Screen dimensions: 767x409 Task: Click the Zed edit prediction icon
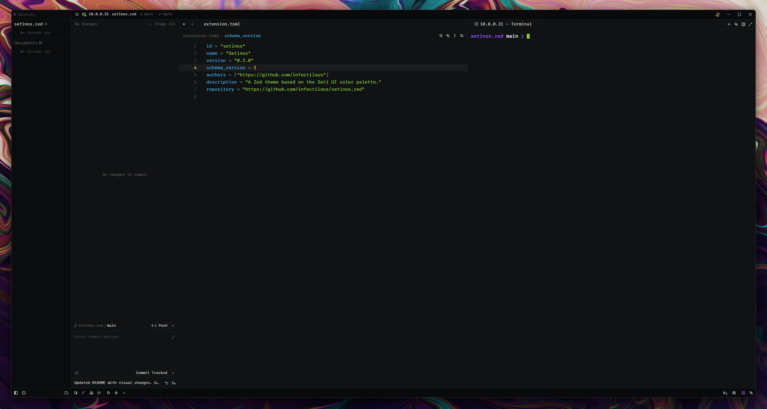(x=725, y=393)
